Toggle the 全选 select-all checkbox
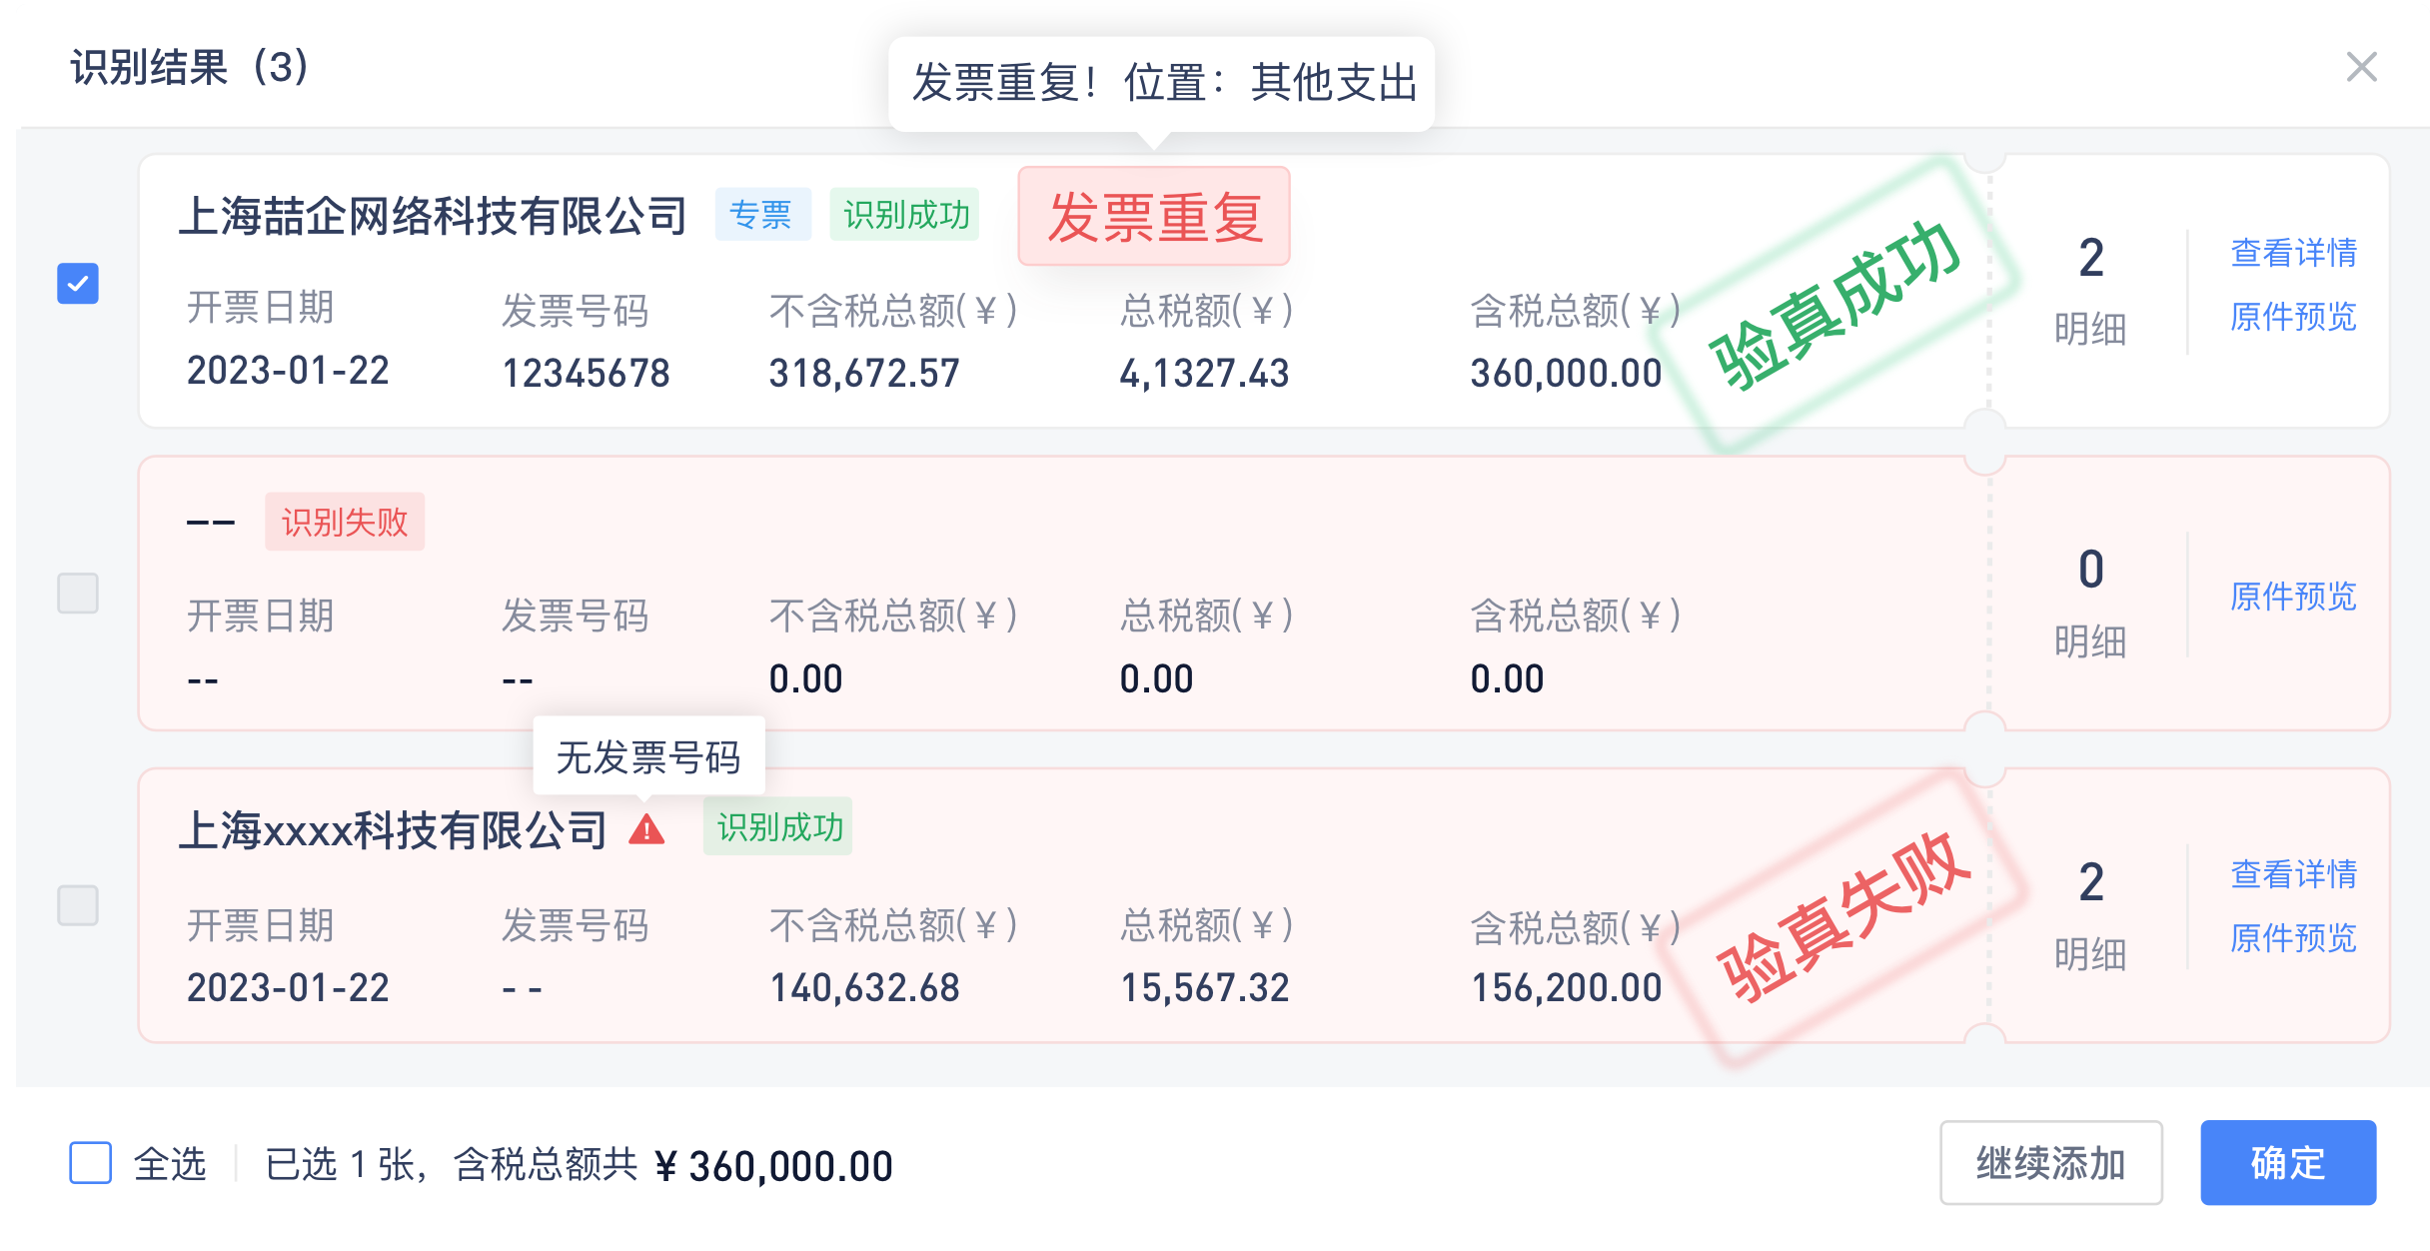Viewport: 2430px width, 1251px height. (90, 1163)
